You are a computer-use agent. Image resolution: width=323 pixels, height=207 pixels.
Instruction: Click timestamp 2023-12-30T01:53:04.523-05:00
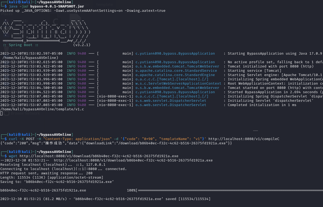point(31,92)
